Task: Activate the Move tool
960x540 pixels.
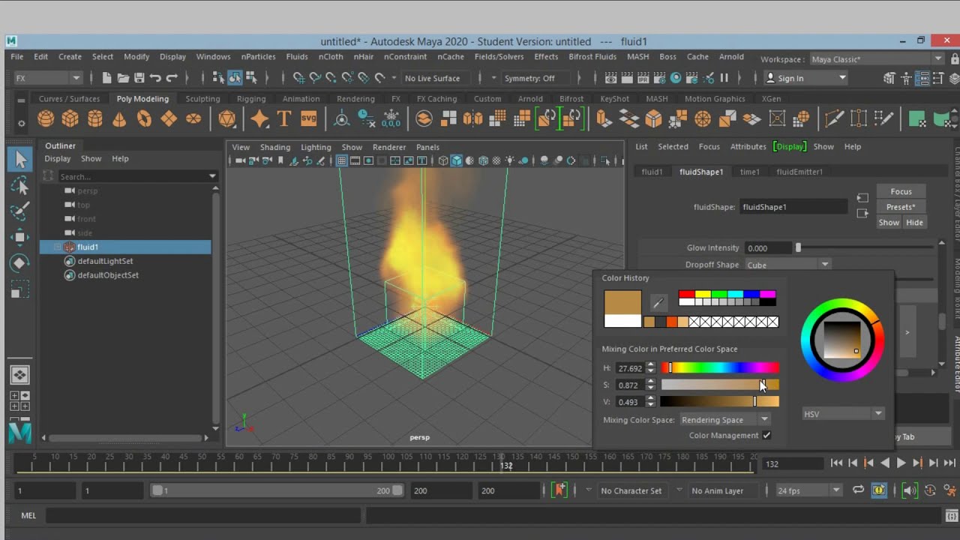Action: (x=20, y=237)
